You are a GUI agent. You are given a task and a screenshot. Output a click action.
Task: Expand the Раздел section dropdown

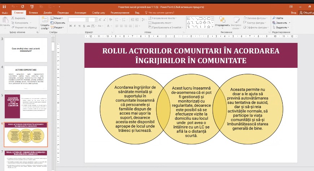tap(58, 27)
